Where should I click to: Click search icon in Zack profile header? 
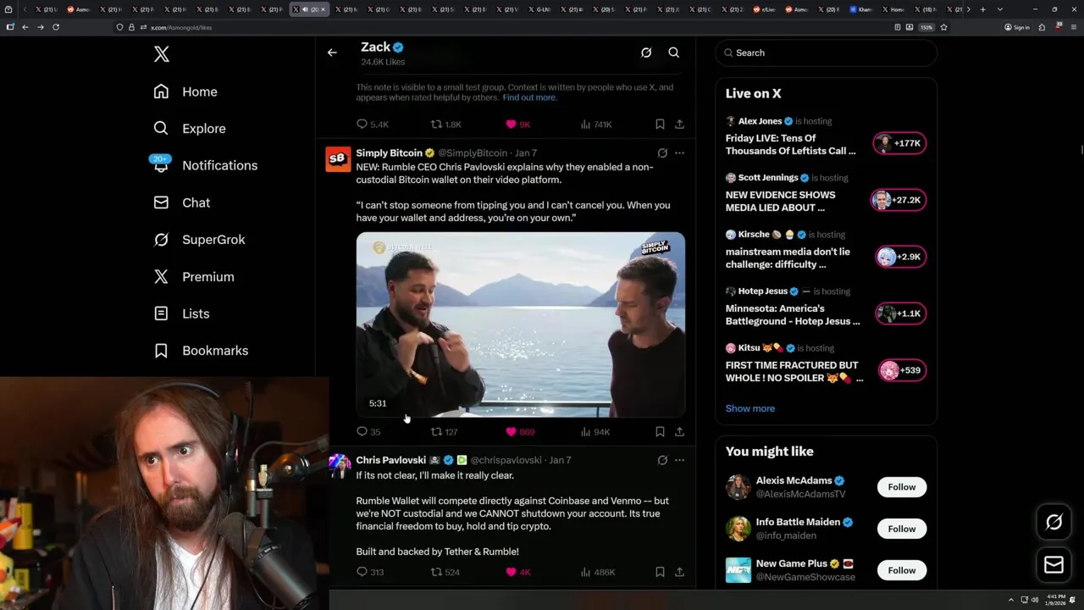tap(674, 53)
